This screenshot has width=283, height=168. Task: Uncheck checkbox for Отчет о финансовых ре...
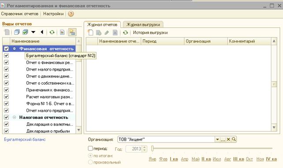point(6,62)
